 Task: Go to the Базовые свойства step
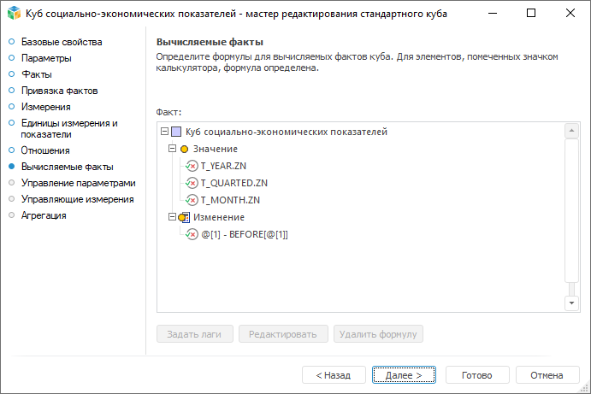(x=62, y=42)
